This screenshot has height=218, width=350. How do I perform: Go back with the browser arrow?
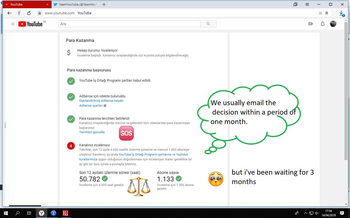pyautogui.click(x=9, y=13)
